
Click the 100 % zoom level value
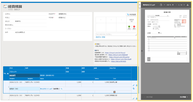click(169, 5)
